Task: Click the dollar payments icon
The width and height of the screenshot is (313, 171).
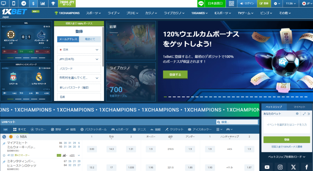Action: tap(33, 3)
